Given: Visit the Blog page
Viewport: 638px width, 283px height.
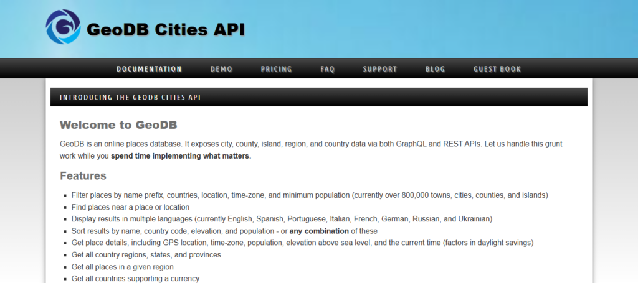Looking at the screenshot, I should [435, 69].
